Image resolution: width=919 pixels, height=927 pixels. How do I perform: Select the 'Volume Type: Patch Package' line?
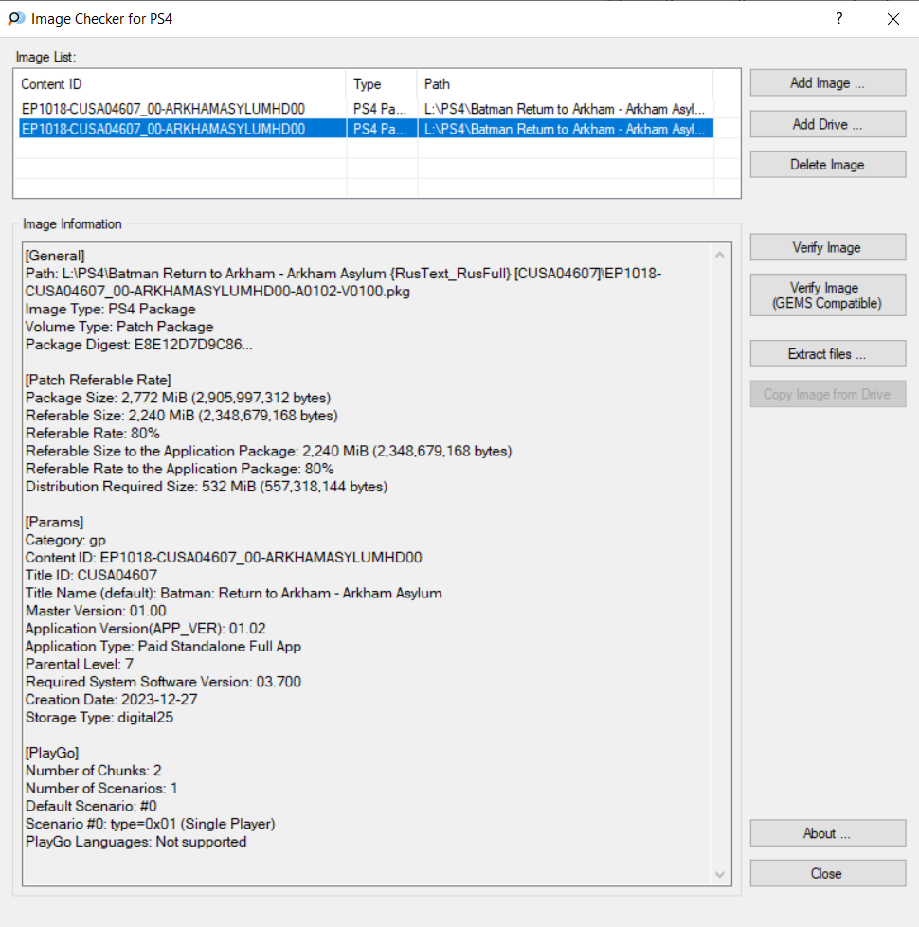119,327
